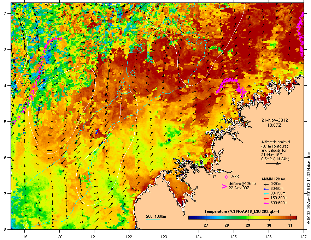Click the latitude axis label -12

tap(4, 14)
